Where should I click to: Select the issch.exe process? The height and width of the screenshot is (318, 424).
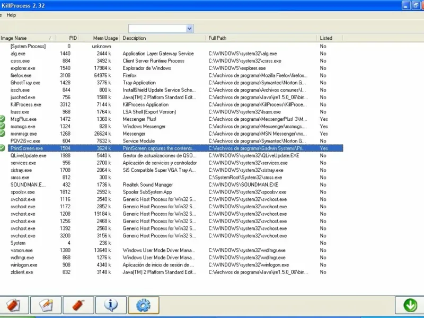20,90
